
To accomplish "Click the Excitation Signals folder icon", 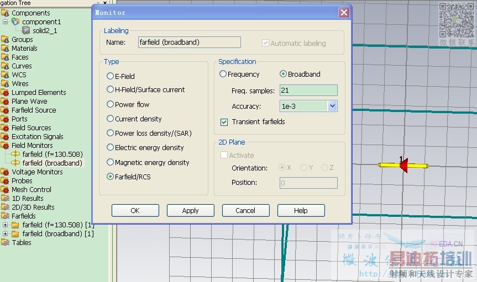I will pyautogui.click(x=5, y=136).
